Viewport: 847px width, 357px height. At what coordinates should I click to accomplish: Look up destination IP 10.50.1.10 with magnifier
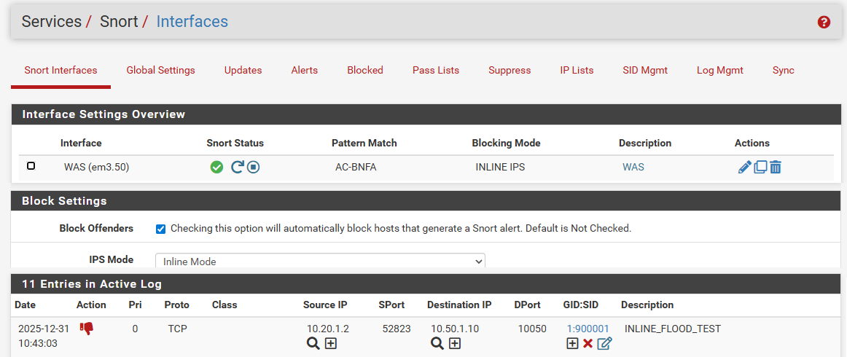coord(437,343)
